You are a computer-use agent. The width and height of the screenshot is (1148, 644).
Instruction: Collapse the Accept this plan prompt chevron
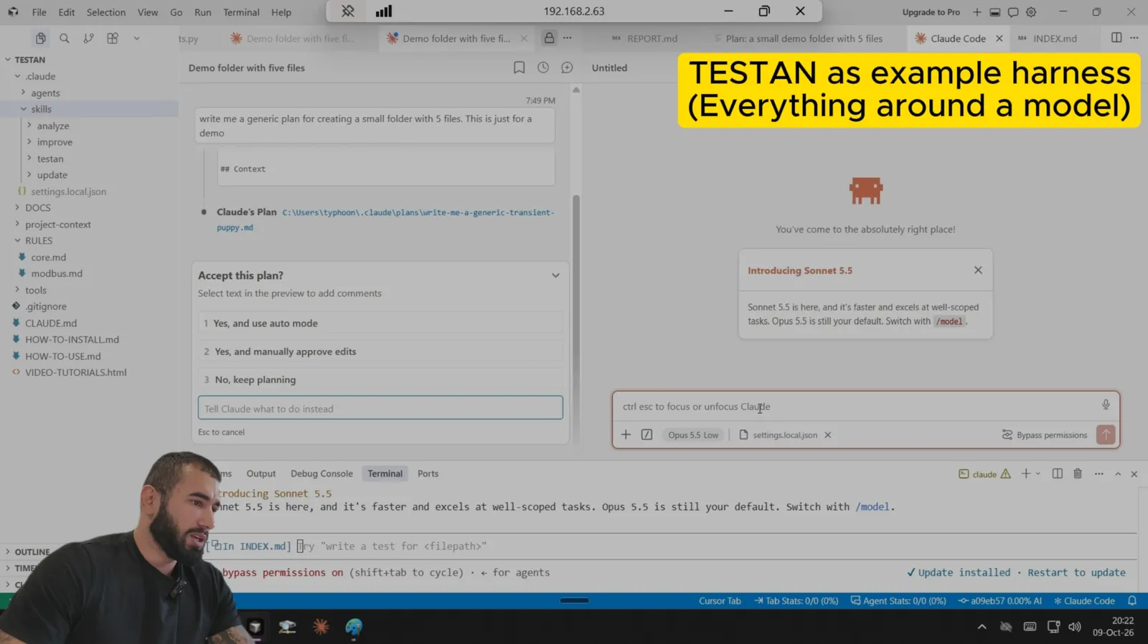coord(555,275)
